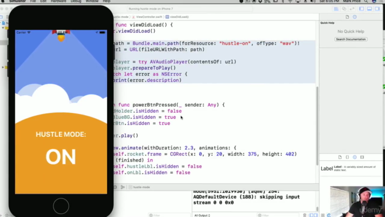Screen dimensions: 385x217
Task: Toggle the variables view pane button
Action: tap(312, 215)
